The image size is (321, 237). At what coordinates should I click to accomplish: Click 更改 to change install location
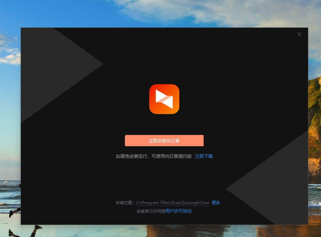pyautogui.click(x=216, y=203)
